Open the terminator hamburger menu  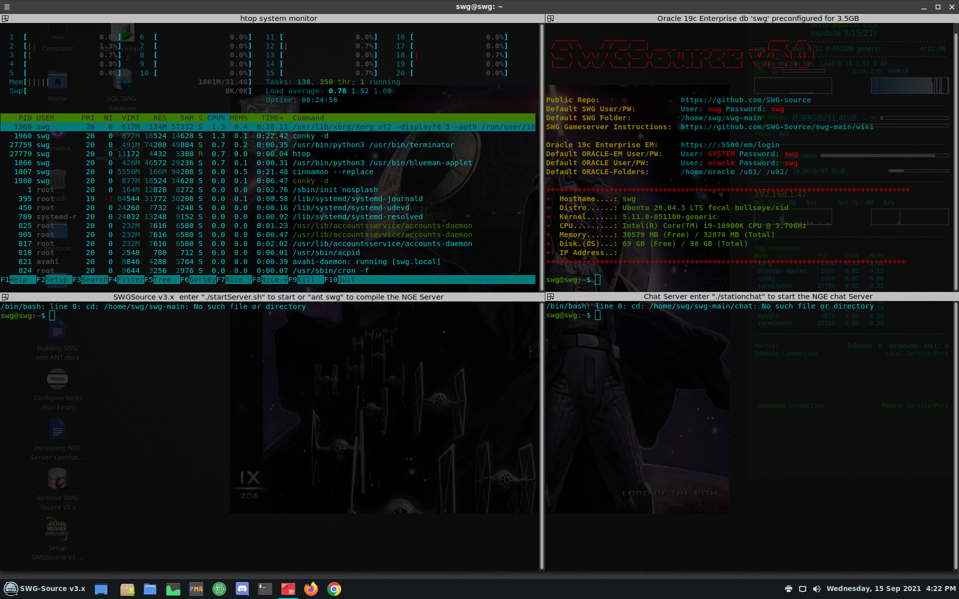[6, 7]
